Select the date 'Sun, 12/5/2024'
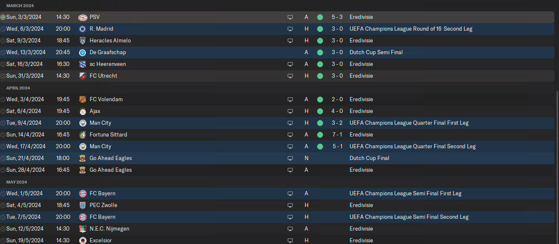This screenshot has height=244, width=559. click(x=24, y=229)
